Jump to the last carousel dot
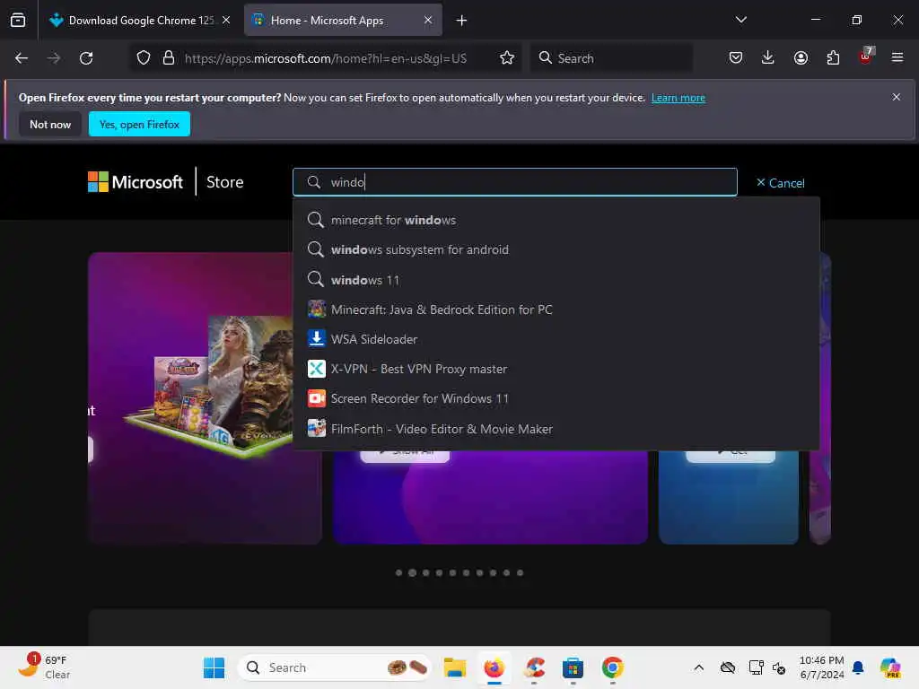The width and height of the screenshot is (919, 689). 520,572
